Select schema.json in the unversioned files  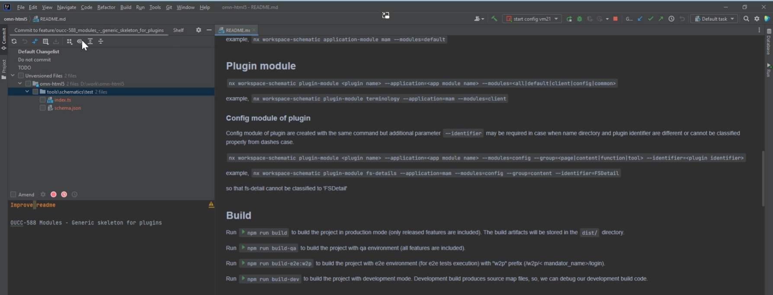[x=67, y=108]
